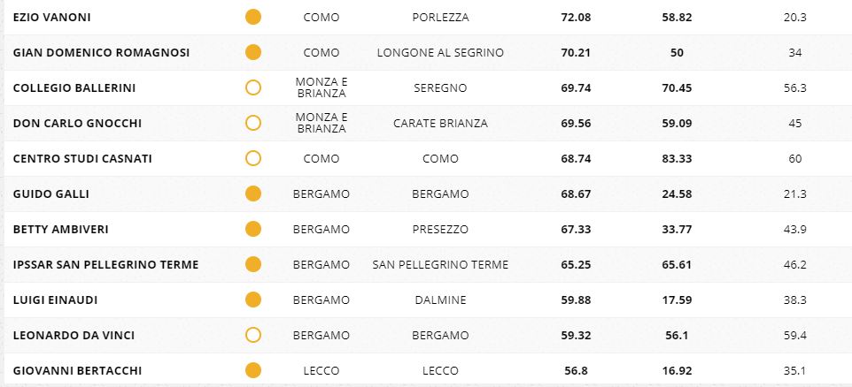Viewport: 852px width, 387px height.
Task: Click the Monza e Brianza province for Seregno
Action: pos(321,87)
